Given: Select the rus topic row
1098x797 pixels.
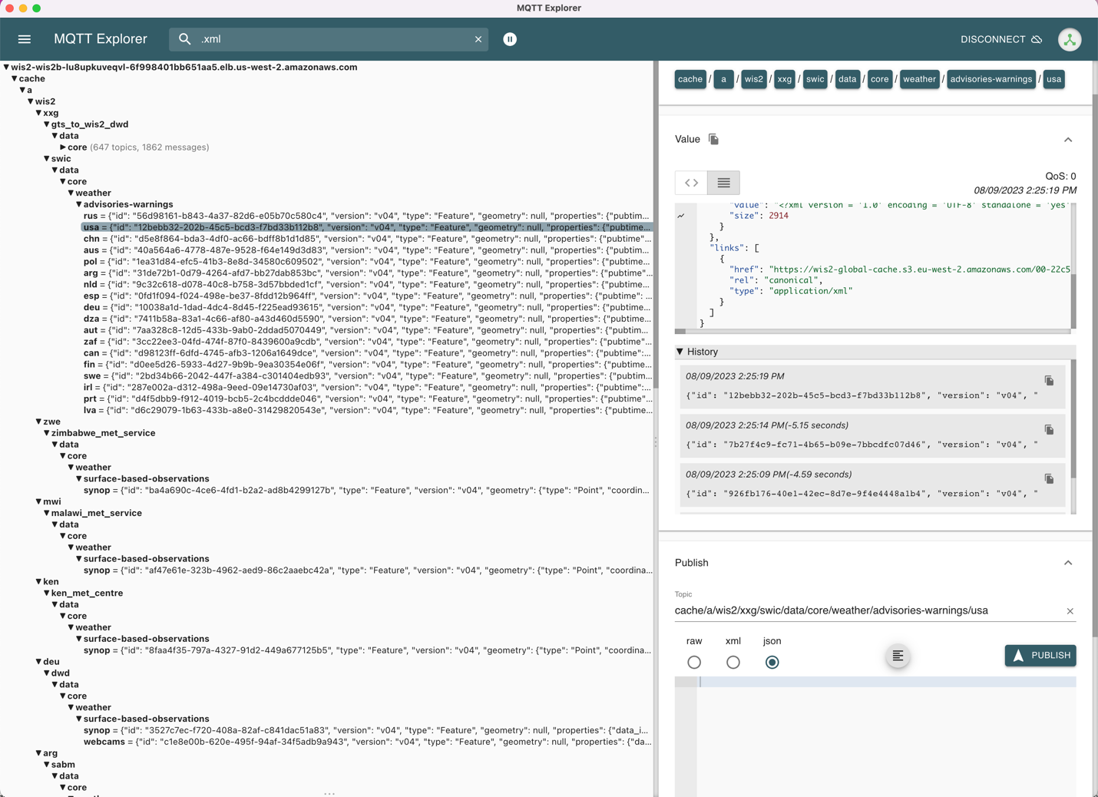Looking at the screenshot, I should (x=367, y=216).
